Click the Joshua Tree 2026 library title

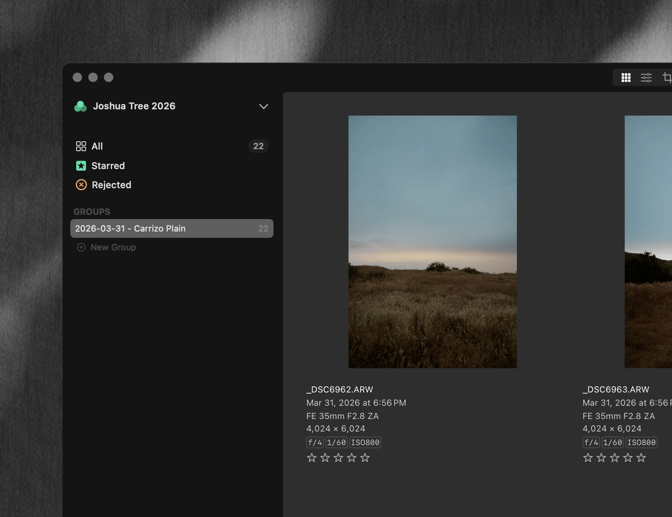(x=134, y=106)
